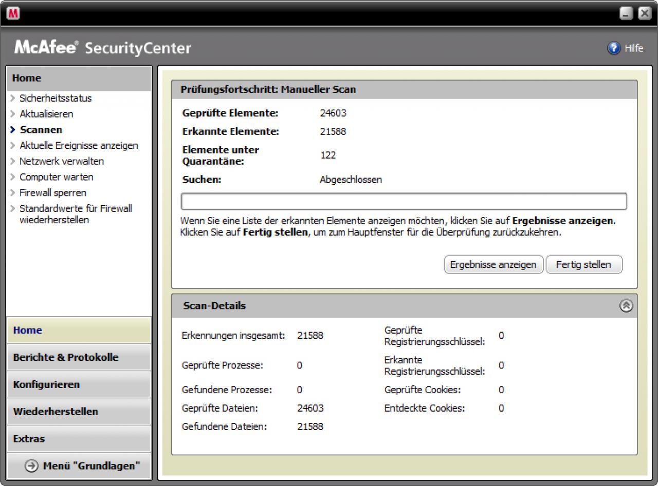Image resolution: width=658 pixels, height=486 pixels.
Task: Click the Erkannte Registrierungsschlüssel label
Action: [435, 366]
